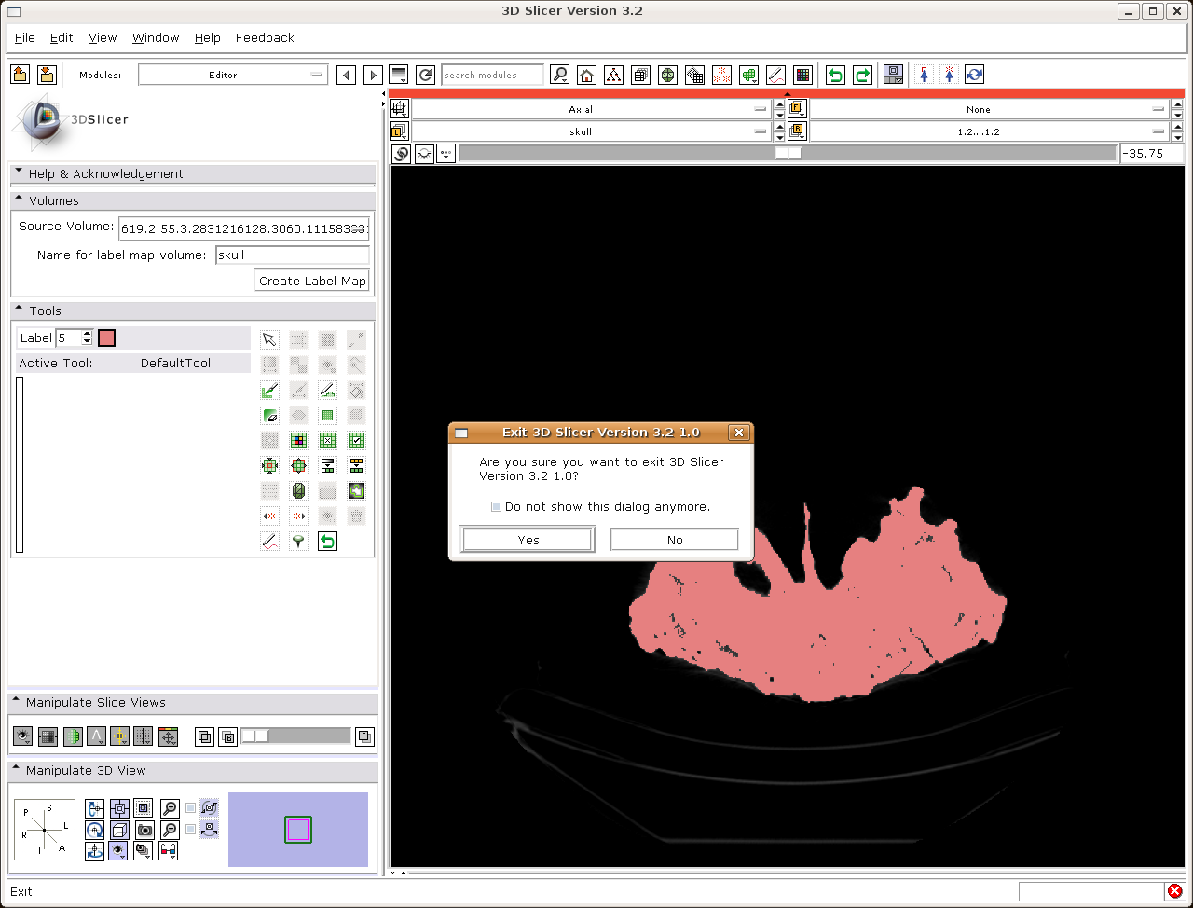The image size is (1193, 908).
Task: Open the Axial orientation dropdown
Action: click(593, 109)
